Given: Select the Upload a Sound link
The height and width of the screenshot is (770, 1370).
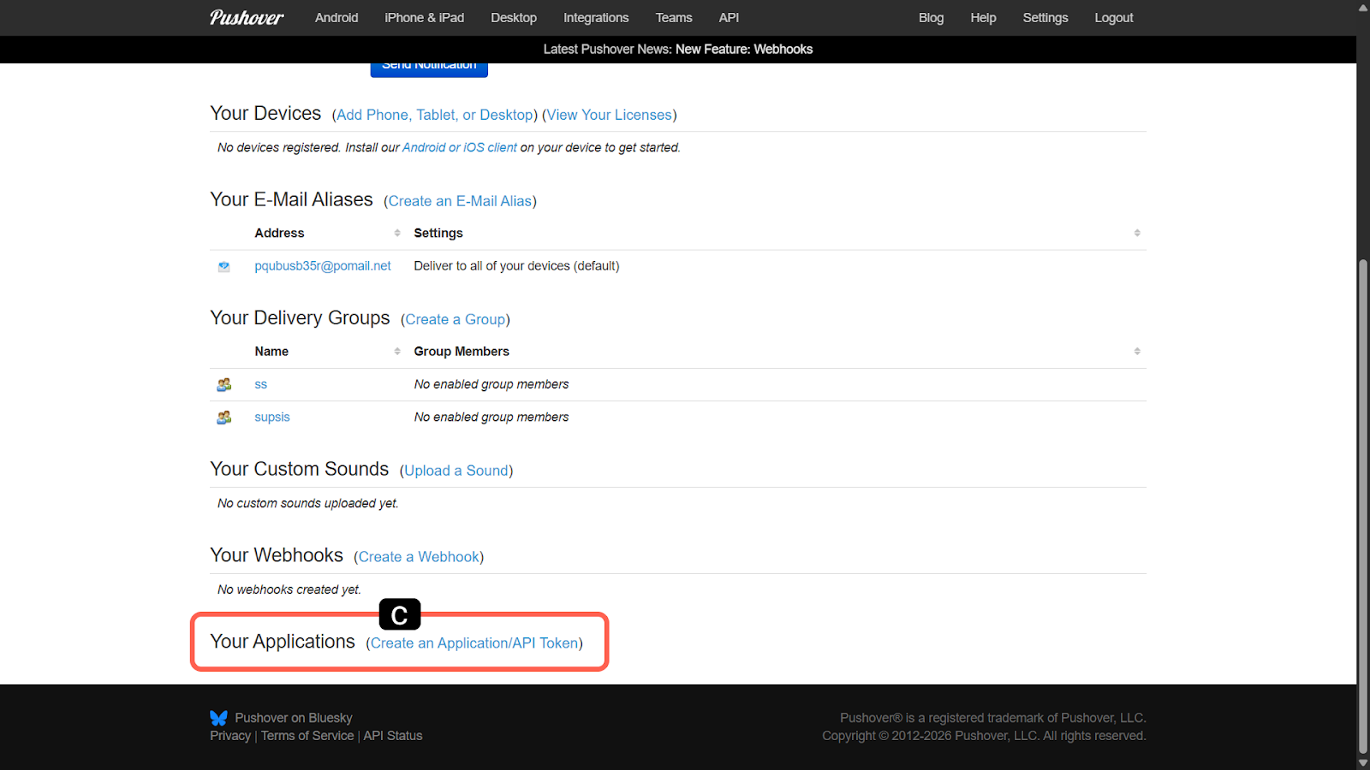Looking at the screenshot, I should (x=456, y=471).
